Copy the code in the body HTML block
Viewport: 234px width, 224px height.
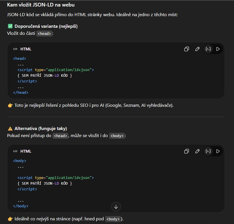[186, 151]
